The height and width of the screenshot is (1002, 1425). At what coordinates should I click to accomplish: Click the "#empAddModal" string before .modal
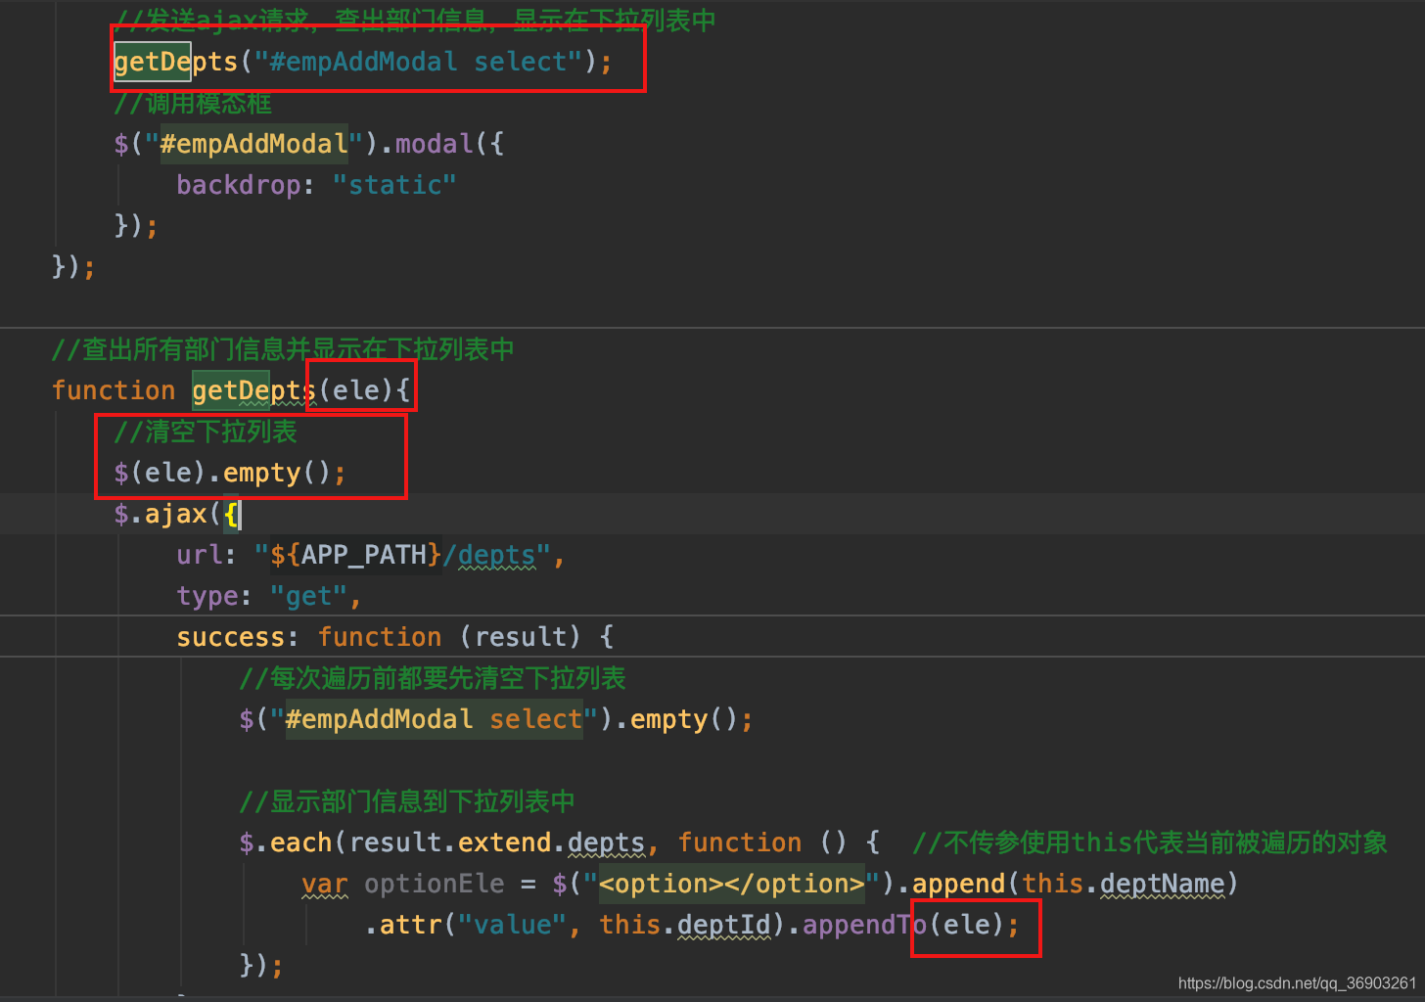pos(253,144)
